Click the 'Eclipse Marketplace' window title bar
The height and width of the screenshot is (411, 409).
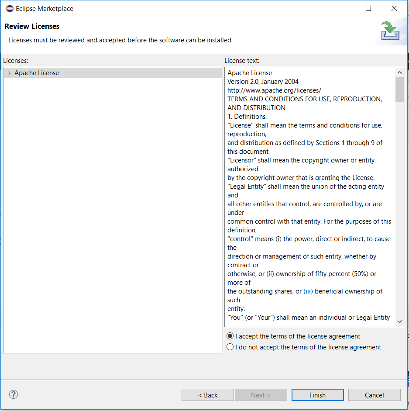tap(175, 9)
